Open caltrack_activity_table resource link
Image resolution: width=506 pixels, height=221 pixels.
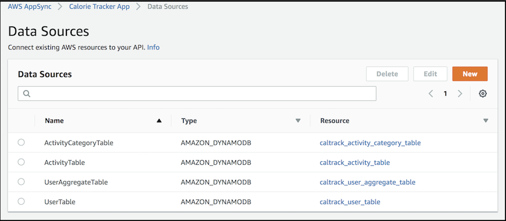[x=355, y=163]
